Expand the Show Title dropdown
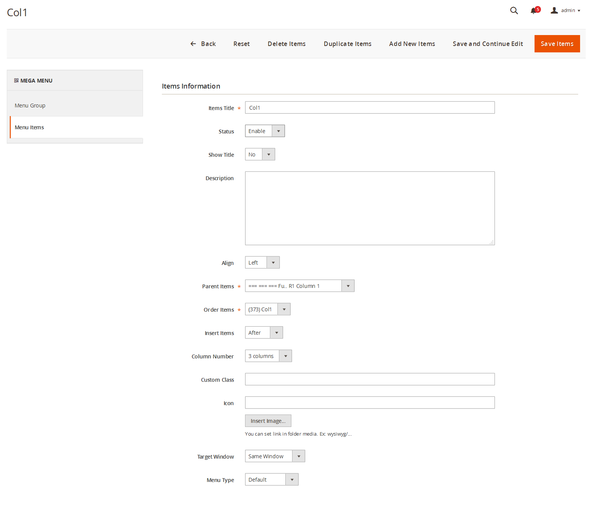Viewport: 591px width, 511px height. pyautogui.click(x=260, y=155)
